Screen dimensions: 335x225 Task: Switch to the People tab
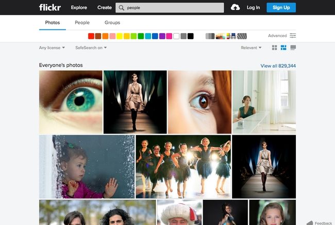click(82, 23)
